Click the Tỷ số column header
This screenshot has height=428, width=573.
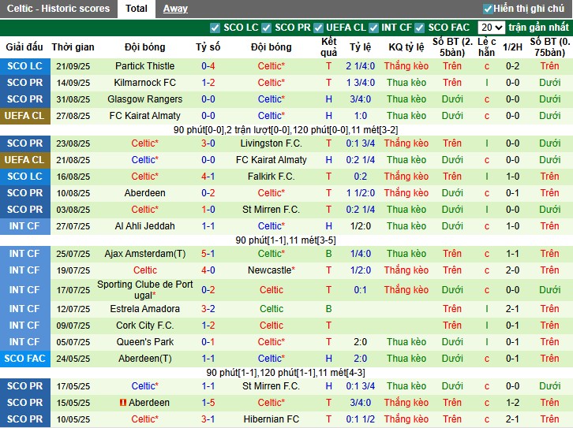click(208, 47)
